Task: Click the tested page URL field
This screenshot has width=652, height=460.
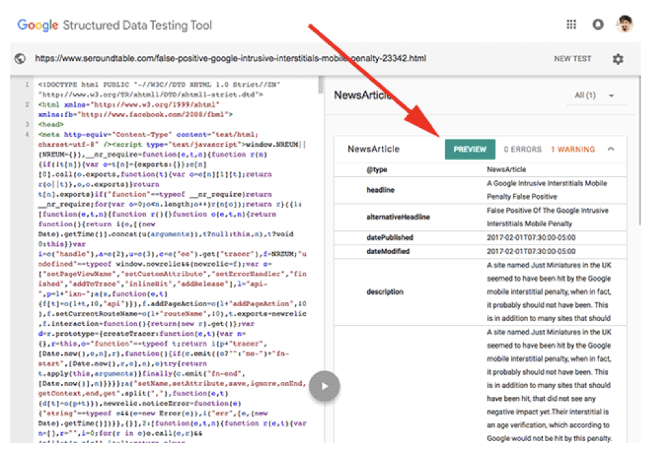Action: [x=231, y=59]
